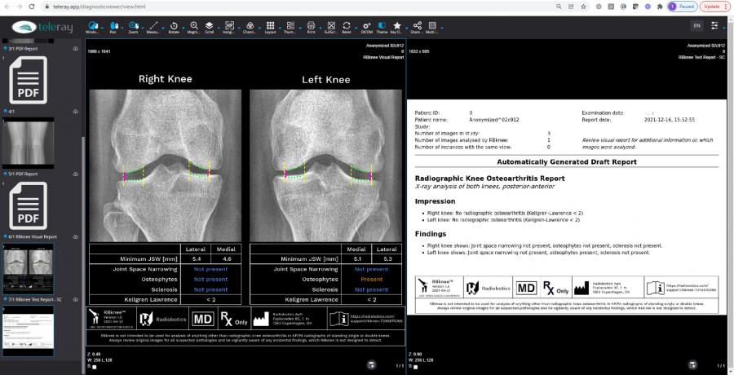The width and height of the screenshot is (734, 375).
Task: Toggle eye icon for 6/1 RBknee Visual Report
Action: [75, 236]
